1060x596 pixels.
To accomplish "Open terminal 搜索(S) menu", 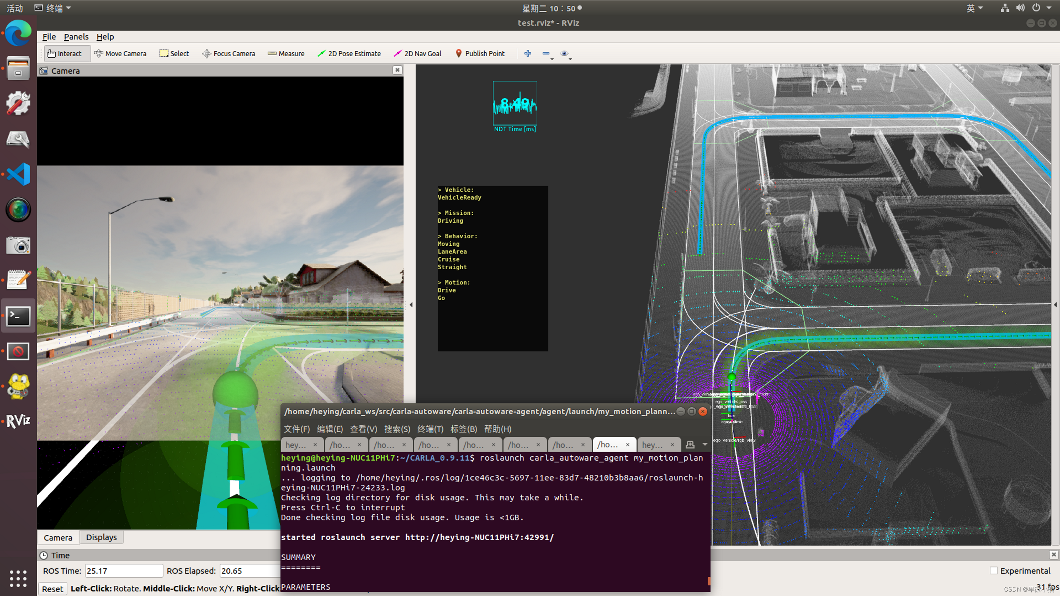I will tap(397, 429).
